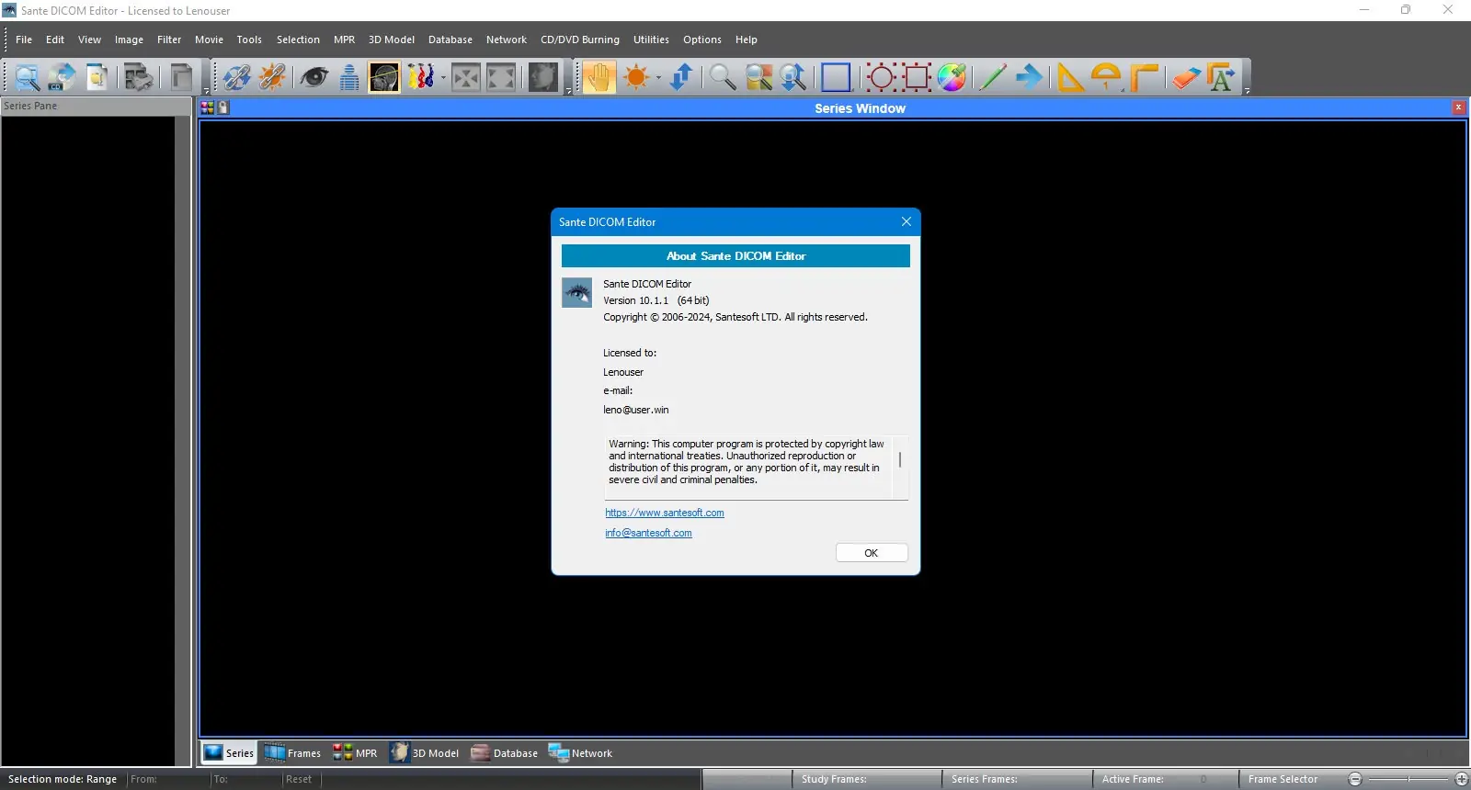Click OK in the About dialog

[x=872, y=553]
